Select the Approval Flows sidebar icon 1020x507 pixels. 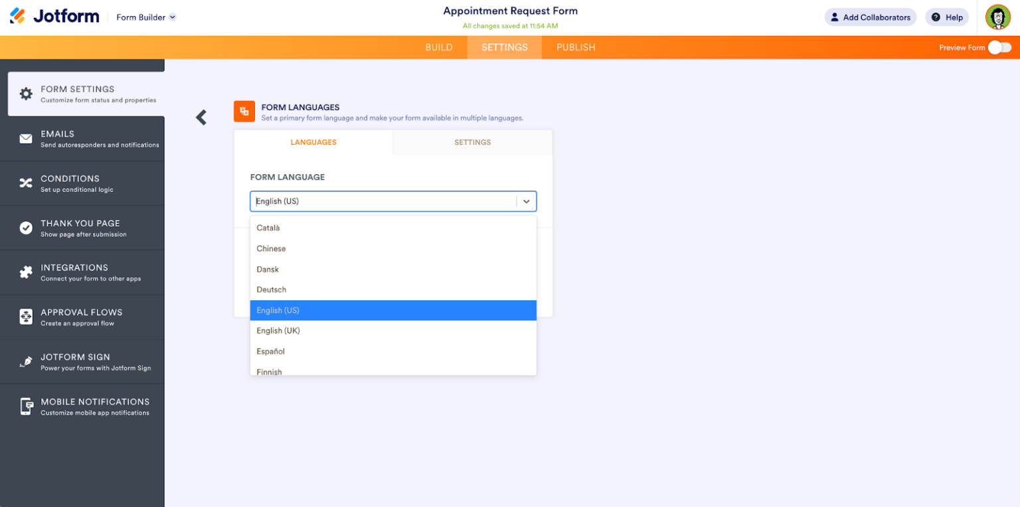tap(25, 316)
